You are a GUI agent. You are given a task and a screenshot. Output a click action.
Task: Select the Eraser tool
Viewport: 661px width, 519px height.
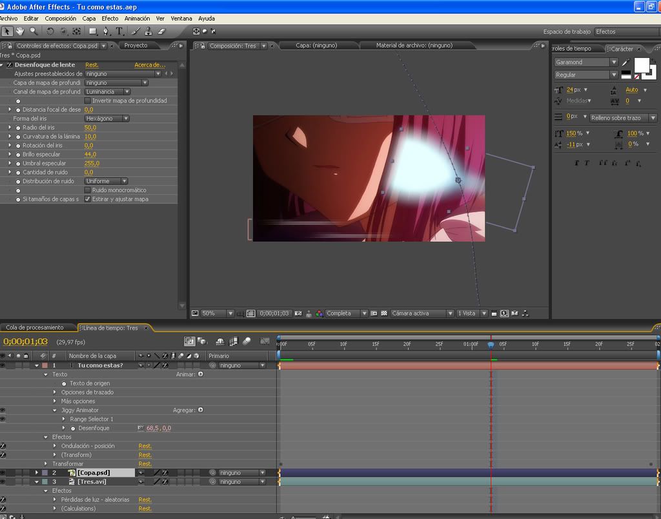[x=162, y=31]
